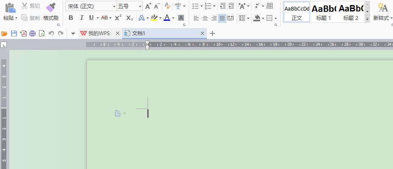
Task: Increase paragraph indent
Action: click(x=231, y=6)
